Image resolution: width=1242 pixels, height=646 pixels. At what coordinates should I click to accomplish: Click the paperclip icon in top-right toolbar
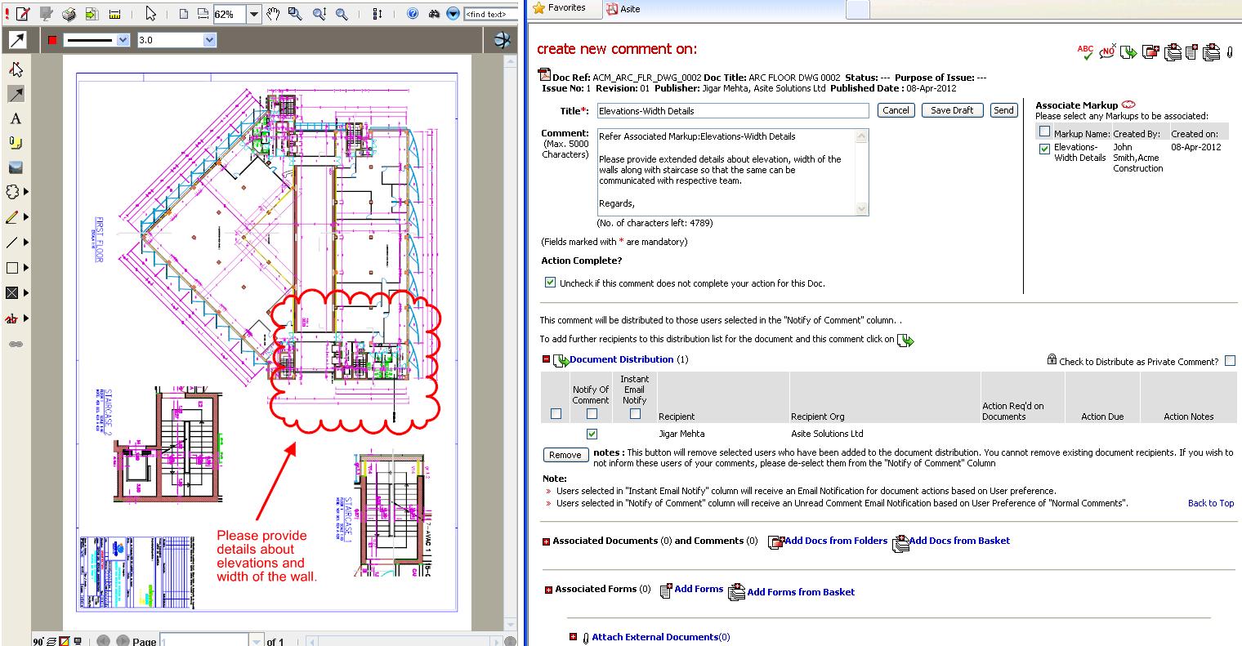[x=1230, y=52]
